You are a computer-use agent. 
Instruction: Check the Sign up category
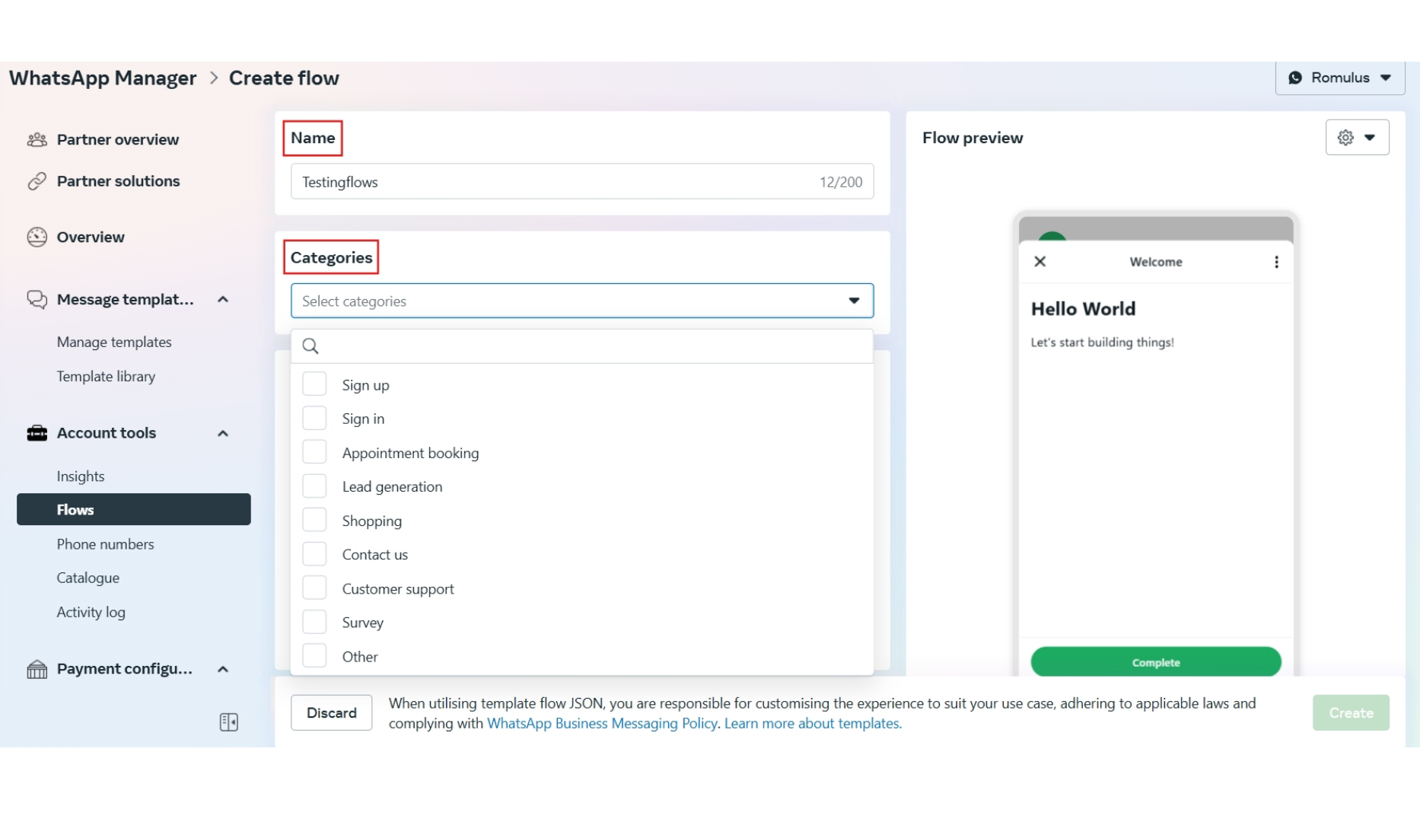pyautogui.click(x=314, y=384)
